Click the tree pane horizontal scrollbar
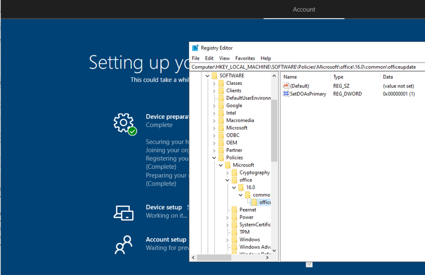This screenshot has height=275, width=425. [x=232, y=258]
